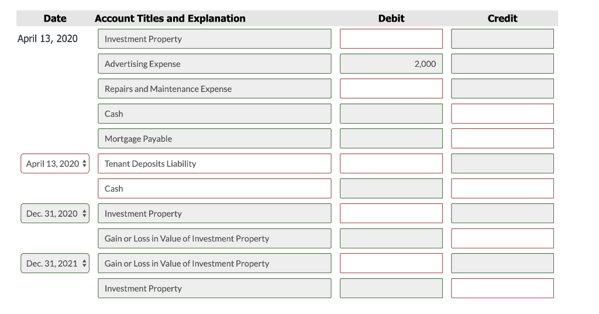Click the credit field for the 2020 Gain or Loss row
The width and height of the screenshot is (599, 314).
tap(502, 238)
